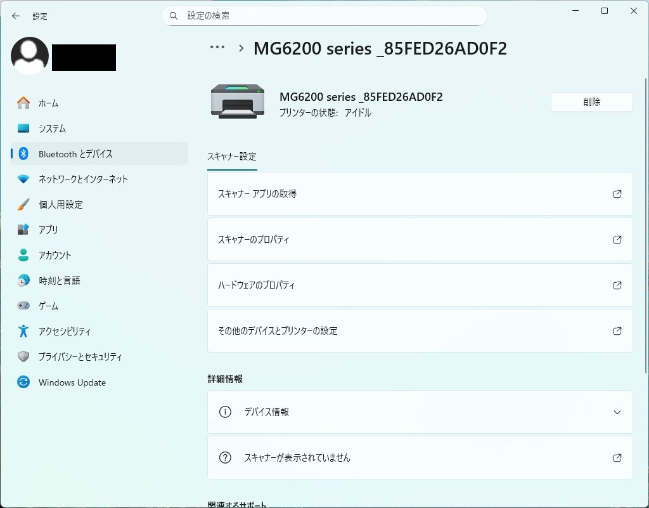Click external link icon for ハードウェアのプロパティ
The width and height of the screenshot is (649, 508).
[617, 285]
